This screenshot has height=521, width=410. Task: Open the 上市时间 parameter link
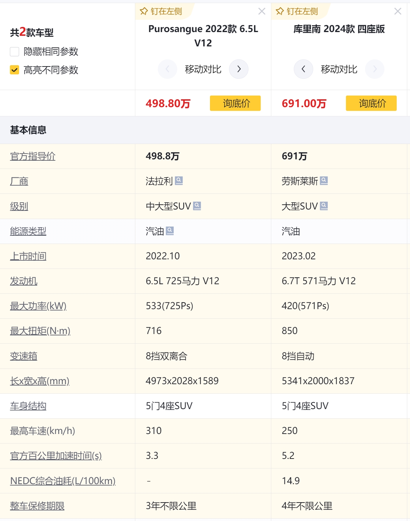(28, 256)
